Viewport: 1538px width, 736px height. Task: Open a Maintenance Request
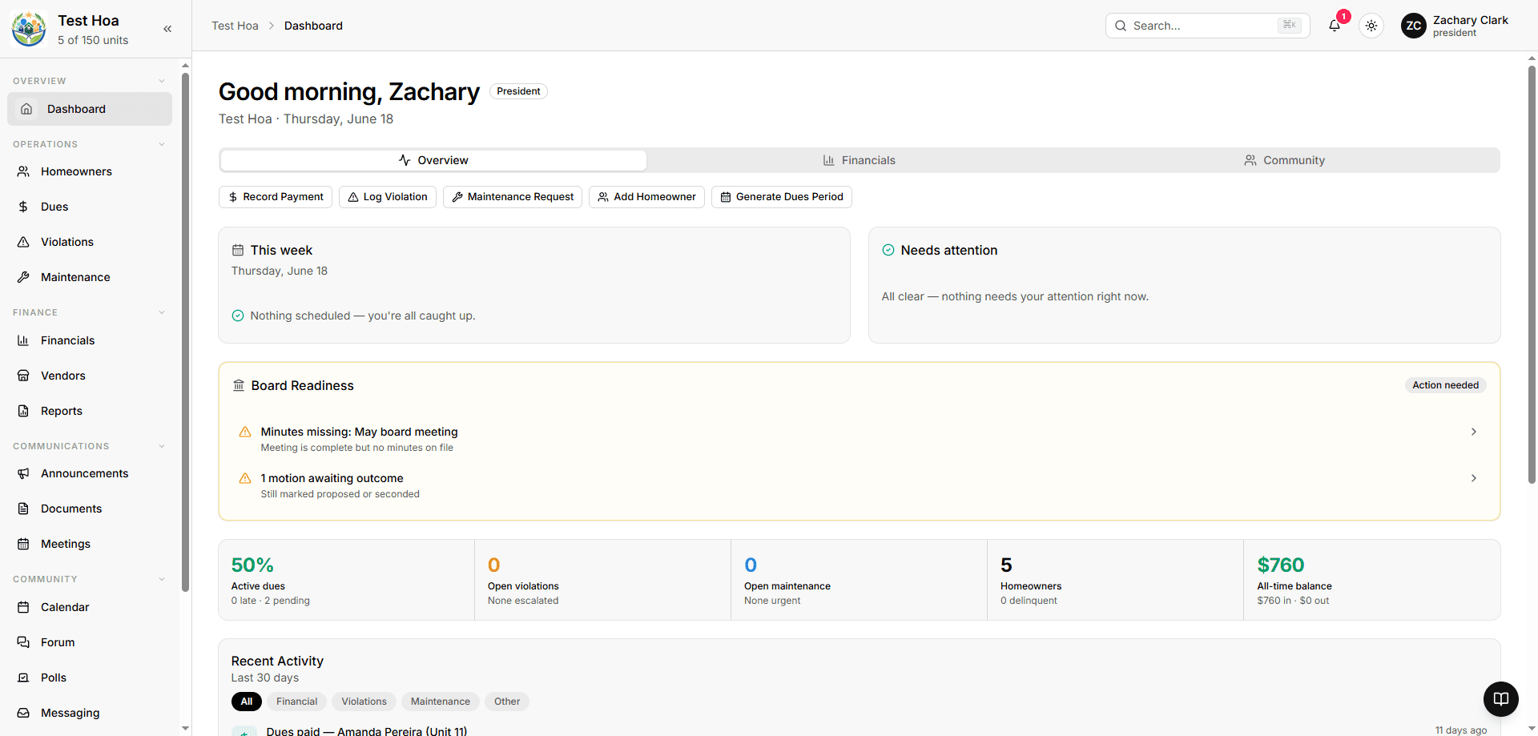513,197
